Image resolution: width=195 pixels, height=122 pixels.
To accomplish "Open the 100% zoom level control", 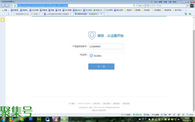I will coord(190,115).
